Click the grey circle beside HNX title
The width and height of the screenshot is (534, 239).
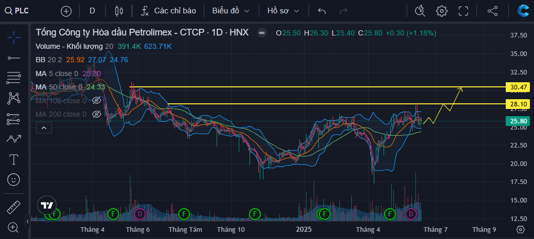coord(262,33)
